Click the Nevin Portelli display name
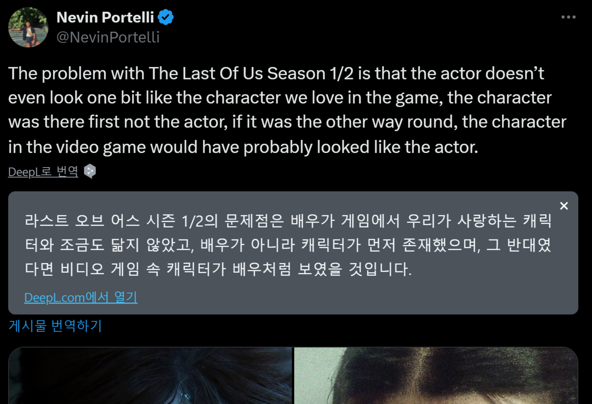This screenshot has width=592, height=404. 105,17
